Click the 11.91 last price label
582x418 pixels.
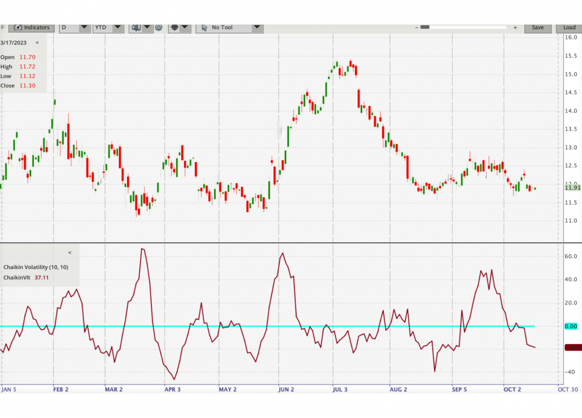572,188
